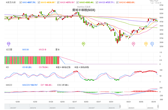
Task: Click the 05/19 date axis label
Action: [153, 102]
